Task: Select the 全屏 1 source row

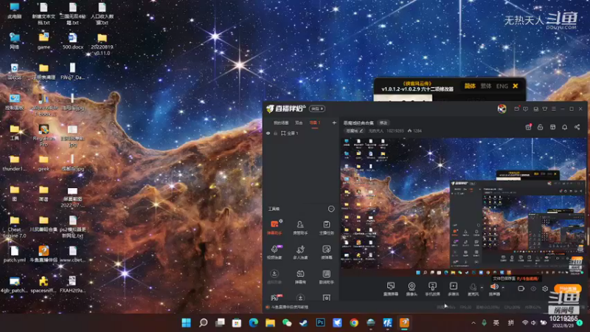Action: coord(301,134)
